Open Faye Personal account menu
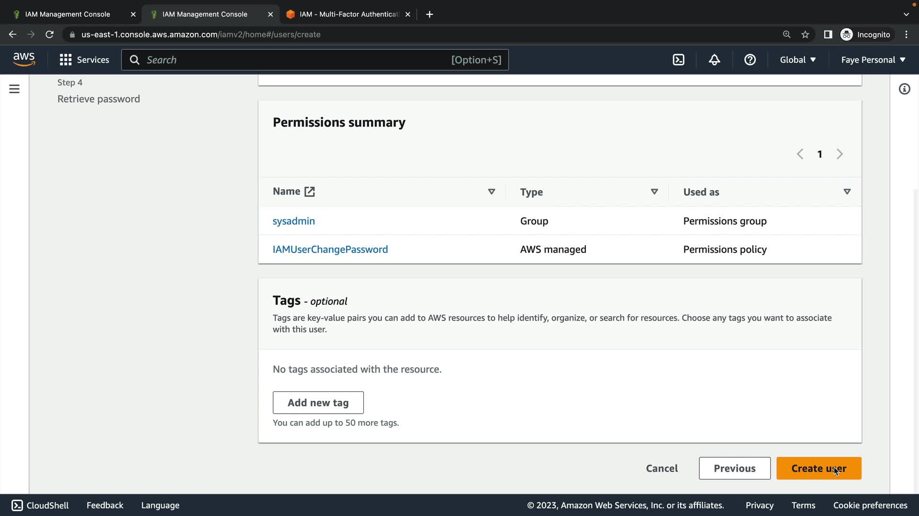The height and width of the screenshot is (516, 919). coord(873,60)
